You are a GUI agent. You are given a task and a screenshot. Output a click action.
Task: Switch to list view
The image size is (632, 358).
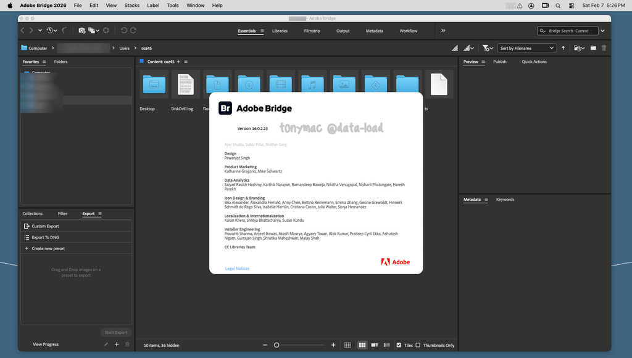387,345
